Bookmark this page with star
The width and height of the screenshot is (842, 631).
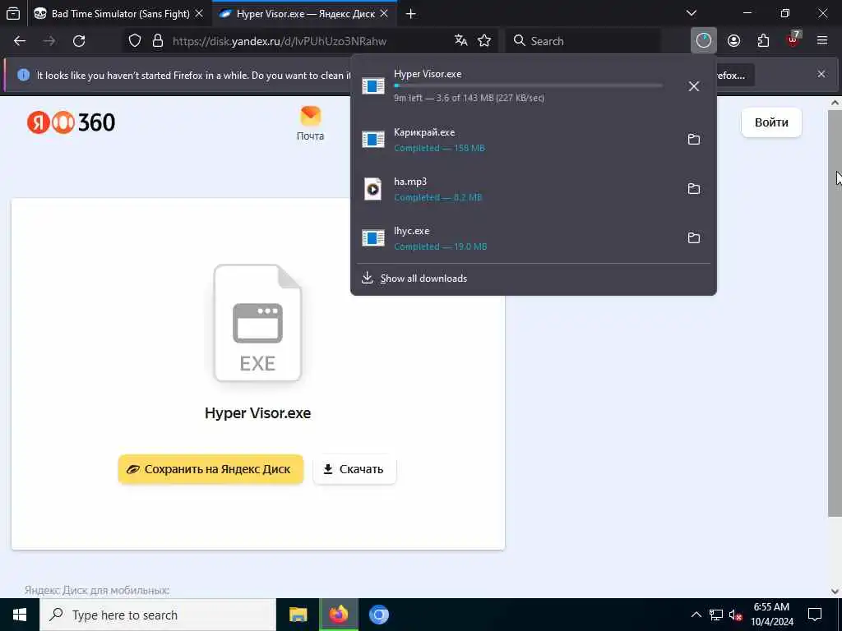484,41
